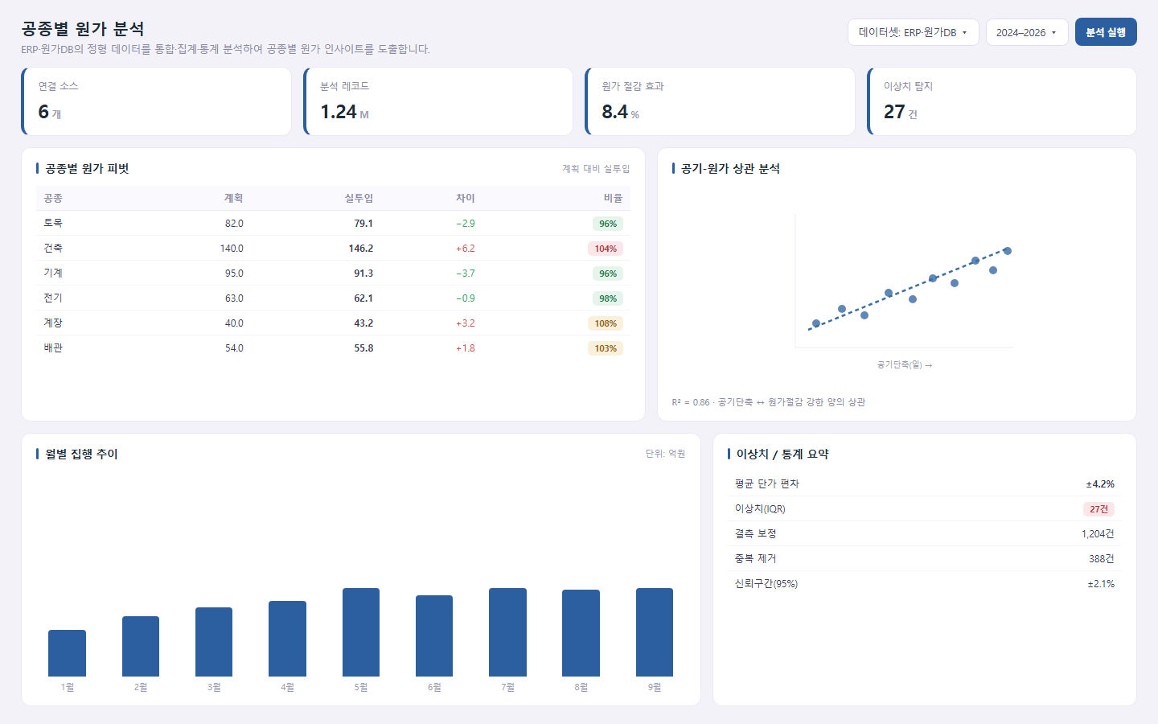Viewport: 1158px width, 724px height.
Task: Click the 1월 bar in the monthly chart
Action: point(67,653)
